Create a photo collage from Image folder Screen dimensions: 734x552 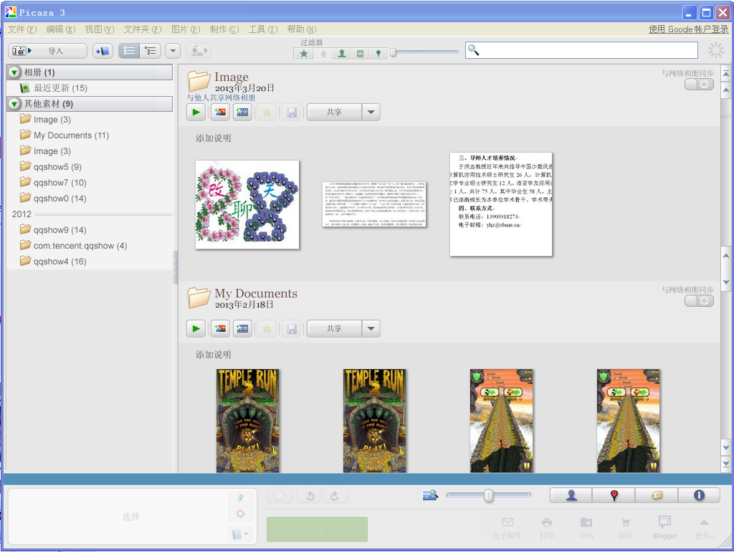tap(220, 112)
